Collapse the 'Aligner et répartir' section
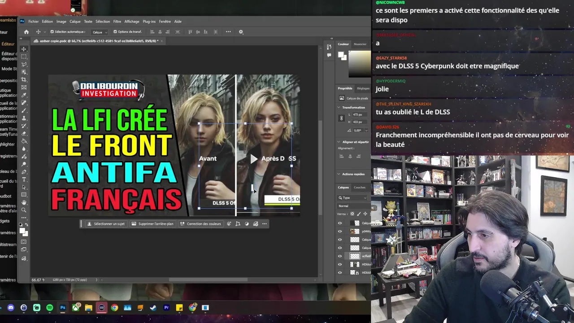 (339, 142)
